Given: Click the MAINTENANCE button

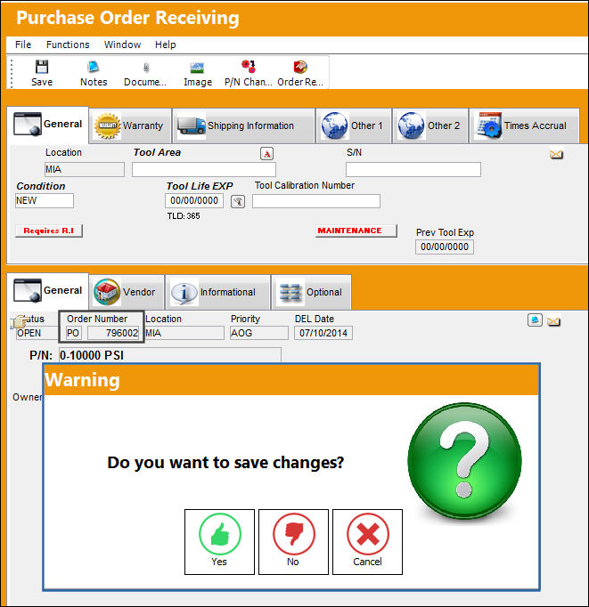Looking at the screenshot, I should (356, 231).
